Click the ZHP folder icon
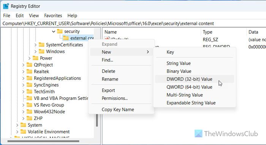 click(x=29, y=118)
